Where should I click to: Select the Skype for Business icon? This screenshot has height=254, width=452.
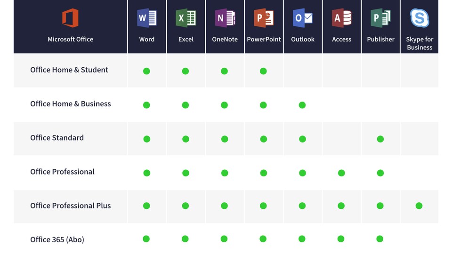pos(420,18)
